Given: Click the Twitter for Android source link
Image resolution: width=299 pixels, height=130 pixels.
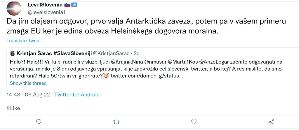Looking at the screenshot, I should click(x=77, y=95).
